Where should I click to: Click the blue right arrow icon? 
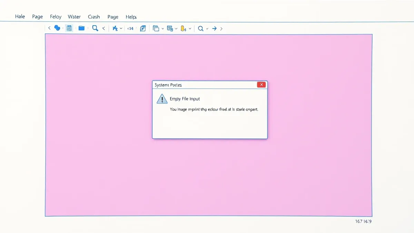click(x=214, y=29)
